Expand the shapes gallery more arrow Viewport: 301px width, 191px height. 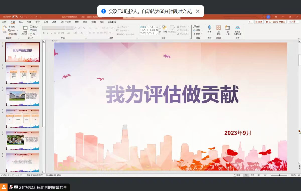160,33
